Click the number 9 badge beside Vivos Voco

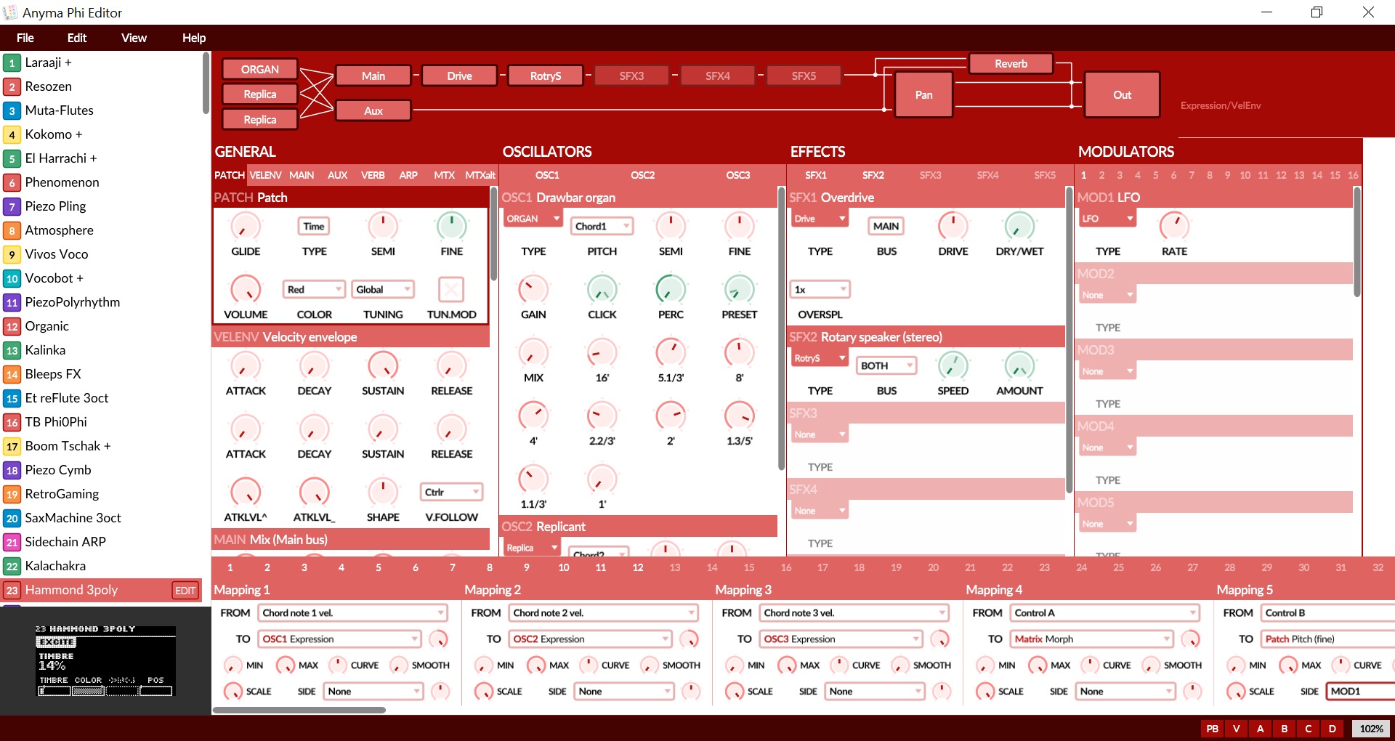(x=12, y=255)
